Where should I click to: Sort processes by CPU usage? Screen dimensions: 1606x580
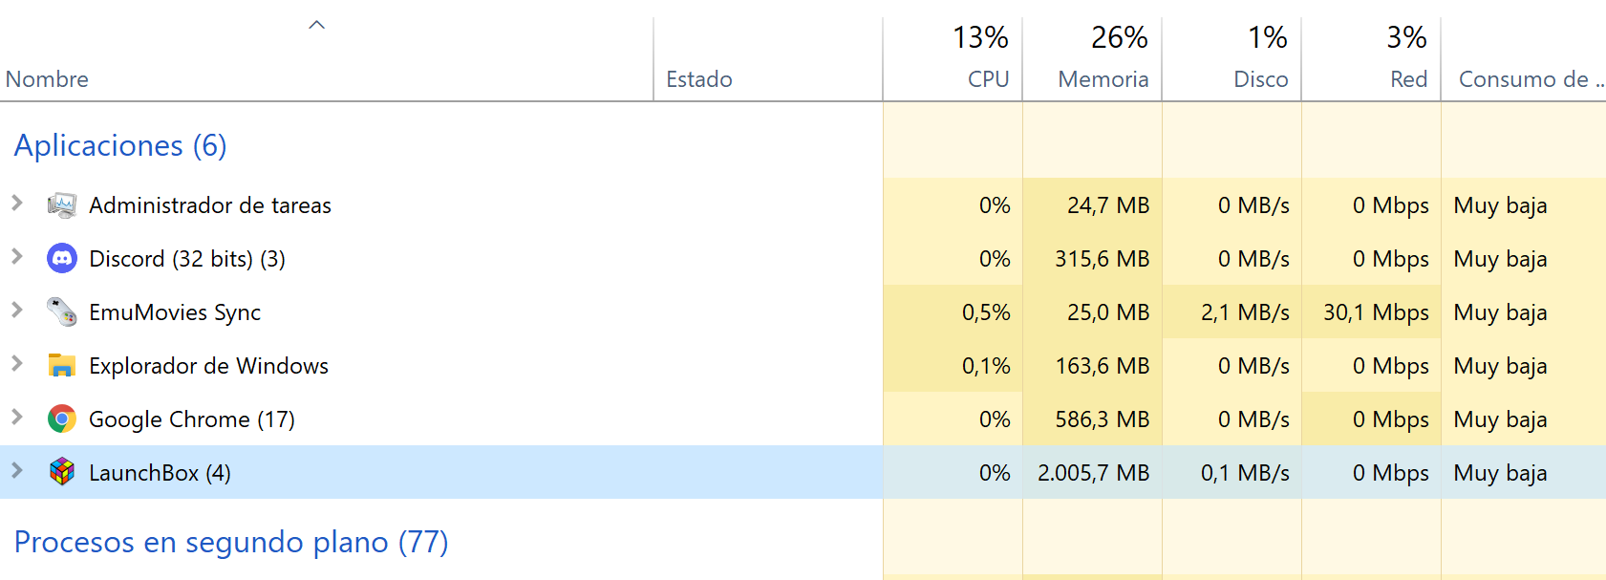click(988, 79)
